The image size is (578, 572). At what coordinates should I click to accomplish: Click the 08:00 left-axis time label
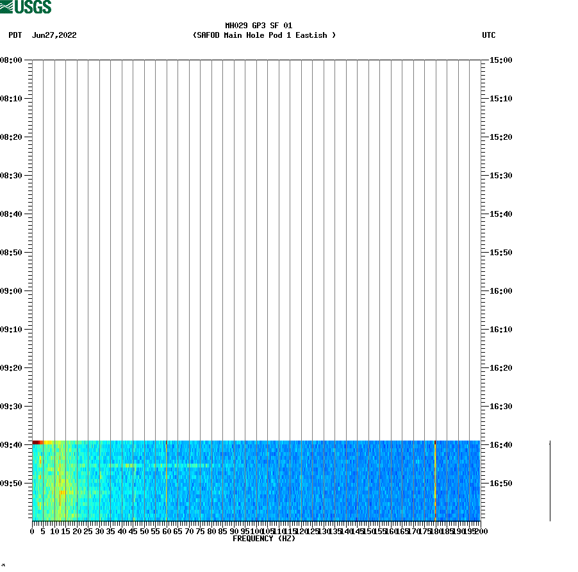[13, 61]
